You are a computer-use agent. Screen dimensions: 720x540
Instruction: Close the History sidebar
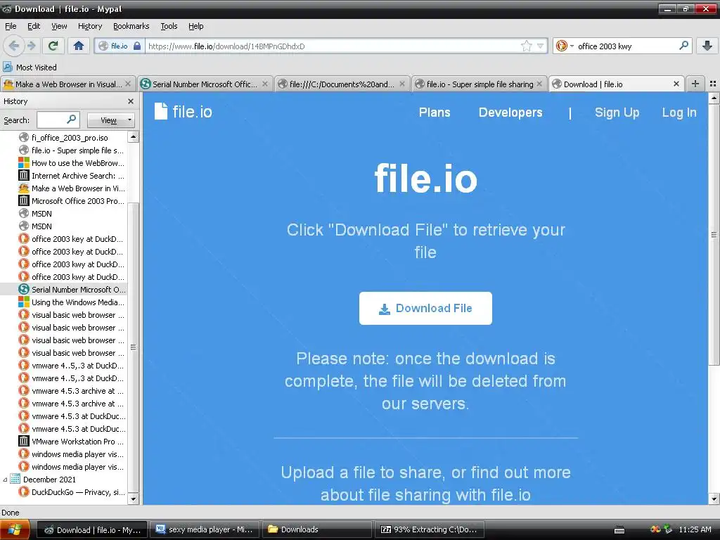(130, 101)
